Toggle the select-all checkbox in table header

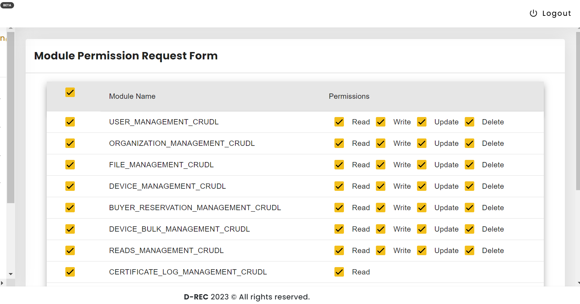point(70,92)
